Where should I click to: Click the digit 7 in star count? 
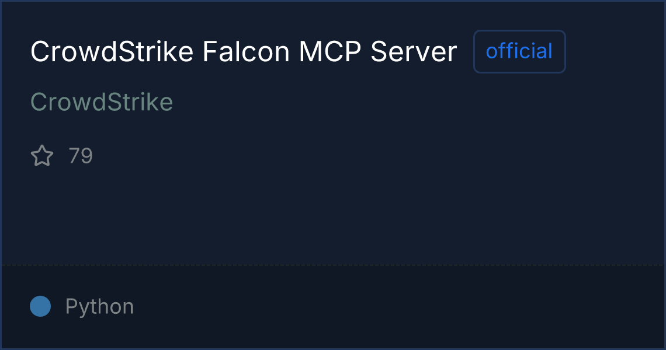(74, 156)
